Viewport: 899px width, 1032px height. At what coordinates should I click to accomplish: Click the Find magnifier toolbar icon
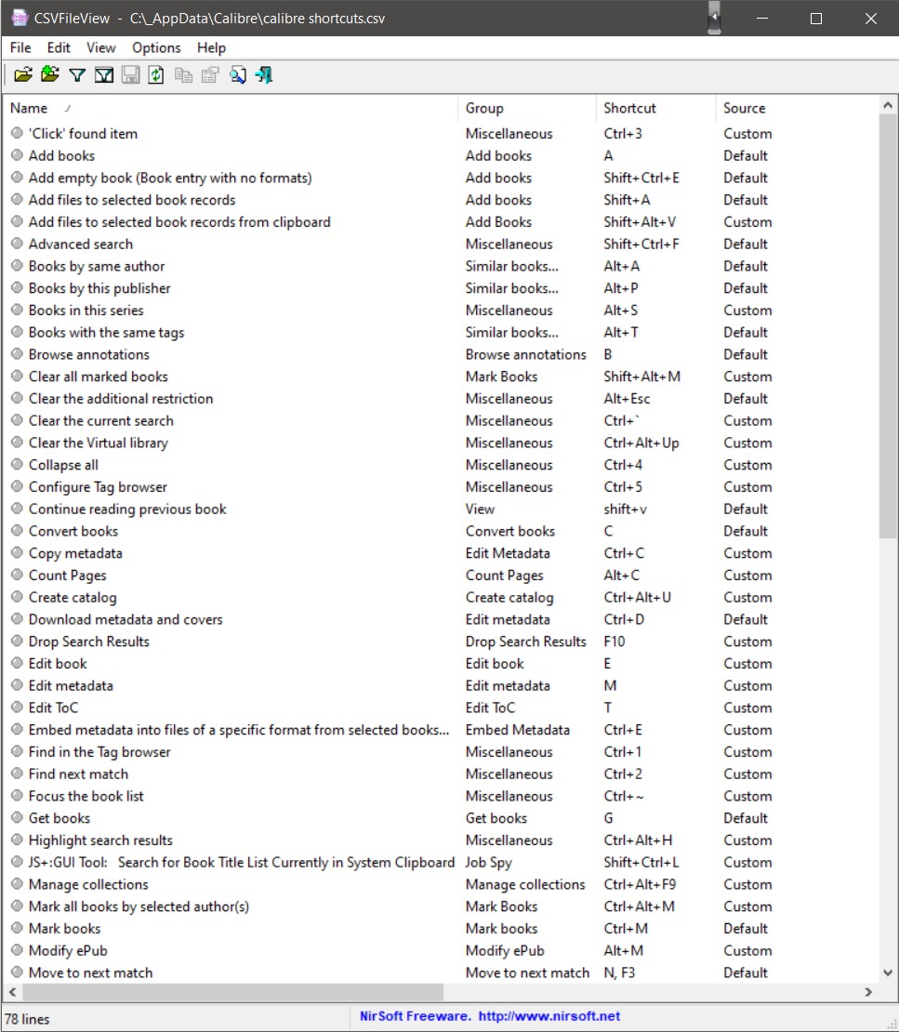click(238, 75)
